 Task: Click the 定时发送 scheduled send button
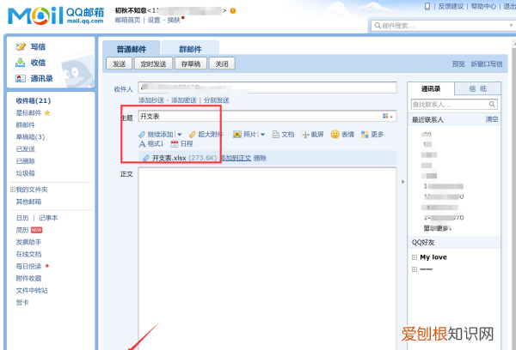(153, 63)
